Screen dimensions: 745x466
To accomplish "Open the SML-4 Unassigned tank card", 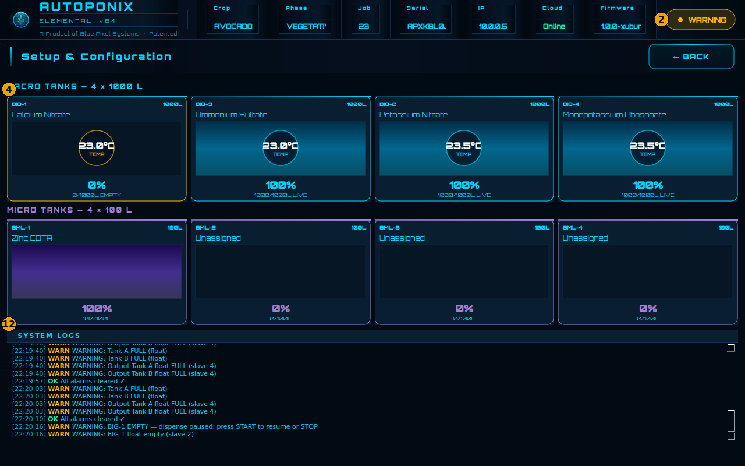I will click(648, 272).
